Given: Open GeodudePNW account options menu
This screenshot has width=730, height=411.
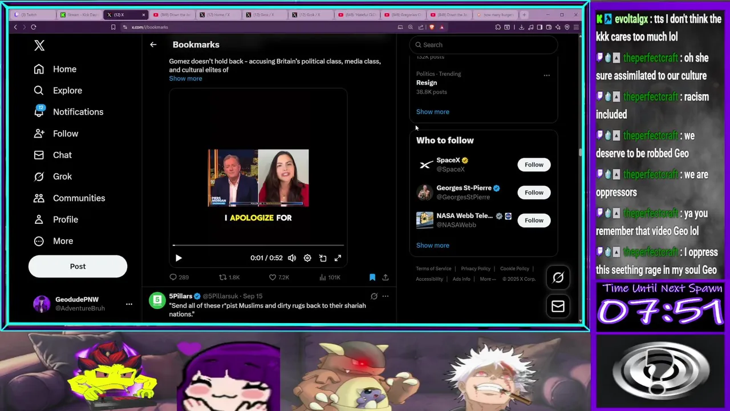Looking at the screenshot, I should (129, 304).
